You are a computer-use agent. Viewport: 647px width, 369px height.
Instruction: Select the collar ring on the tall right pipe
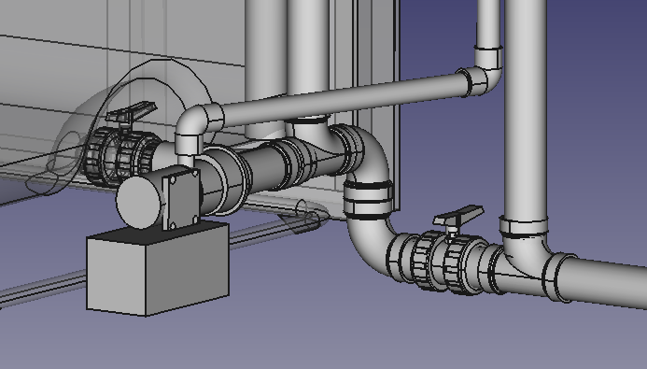point(524,227)
